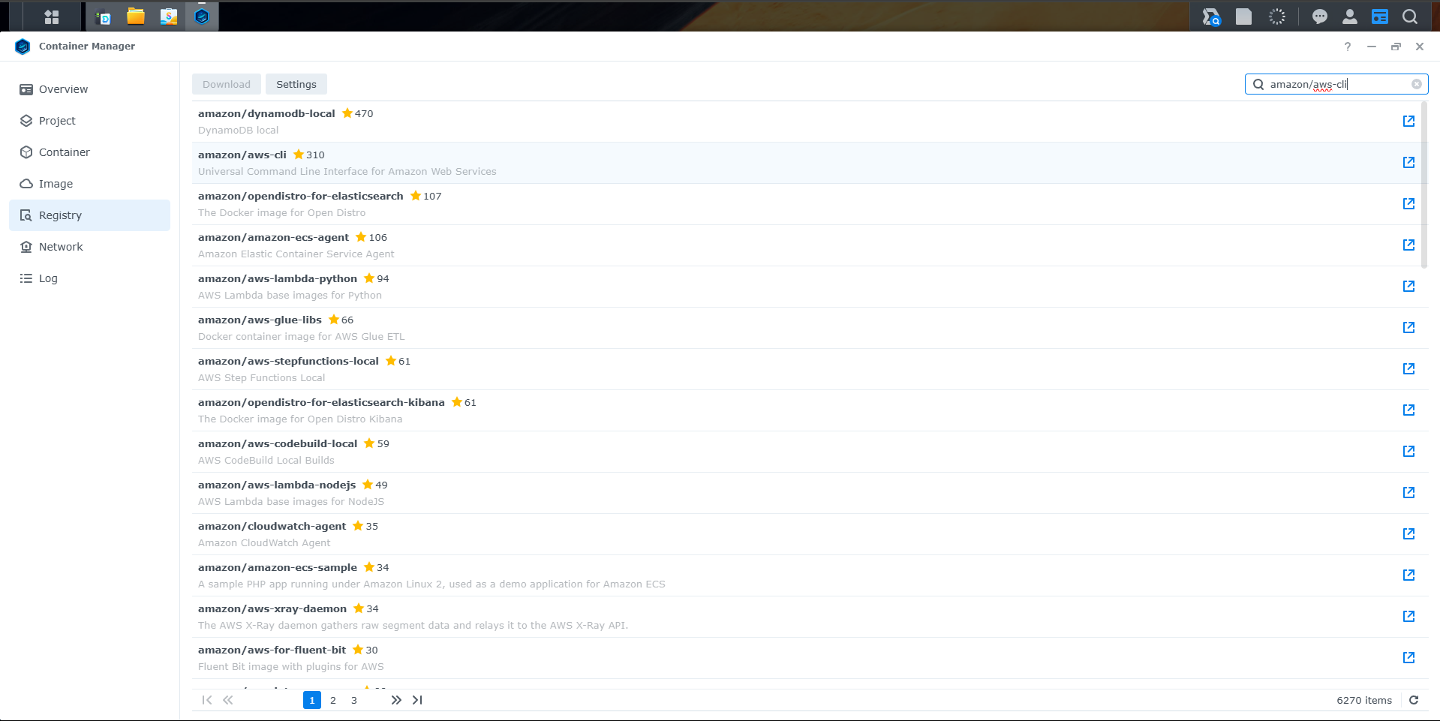Open external link for amazon/opendistro-for-elasticsearch row

point(1408,204)
